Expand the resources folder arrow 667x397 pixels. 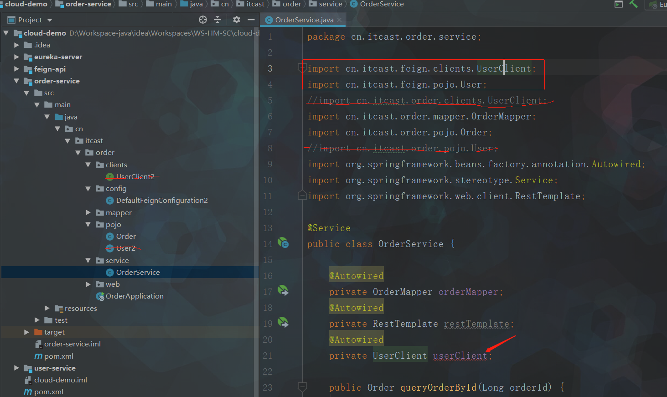(x=47, y=309)
